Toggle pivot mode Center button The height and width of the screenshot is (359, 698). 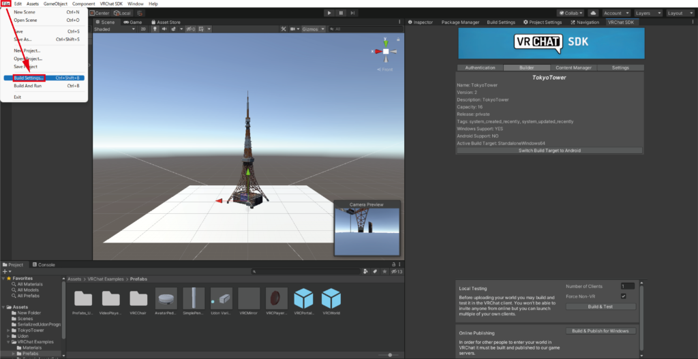(x=100, y=13)
